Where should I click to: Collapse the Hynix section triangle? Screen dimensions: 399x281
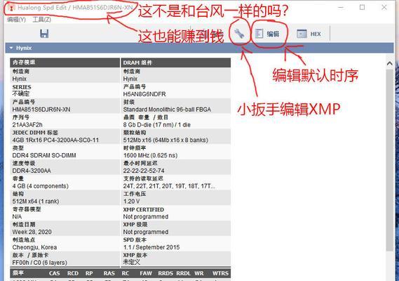[11, 48]
